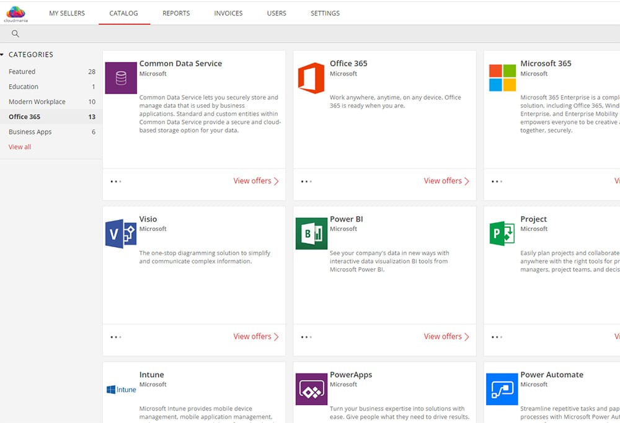Collapse the Categories section arrow
Screen dimensions: 620x423
2,55
